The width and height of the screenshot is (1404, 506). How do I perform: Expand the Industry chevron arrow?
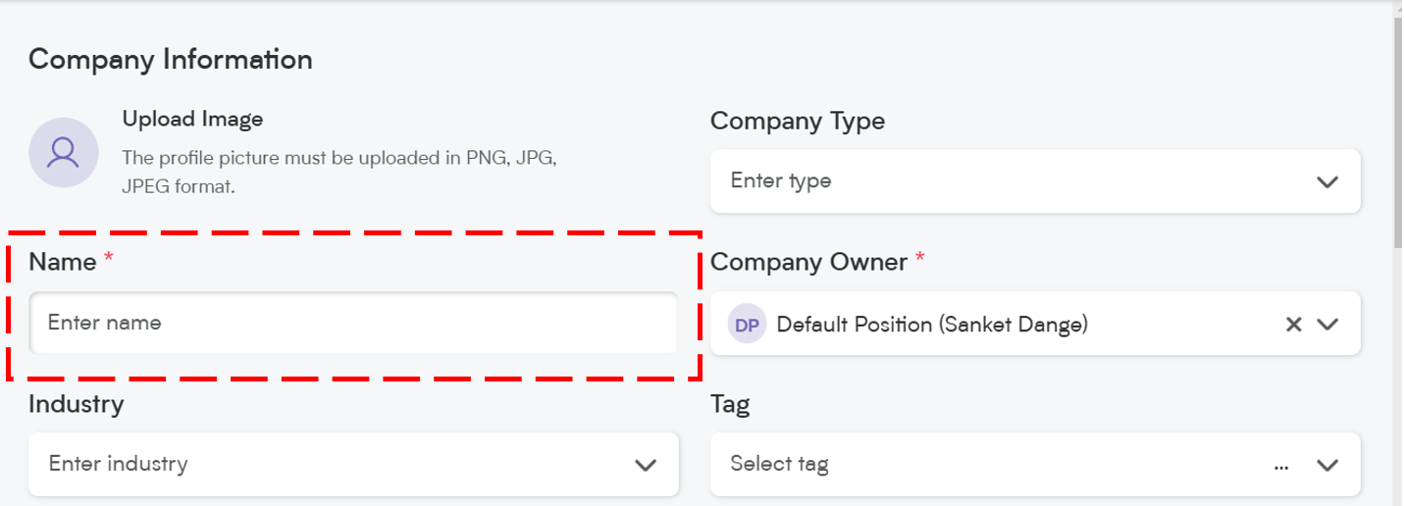click(646, 466)
